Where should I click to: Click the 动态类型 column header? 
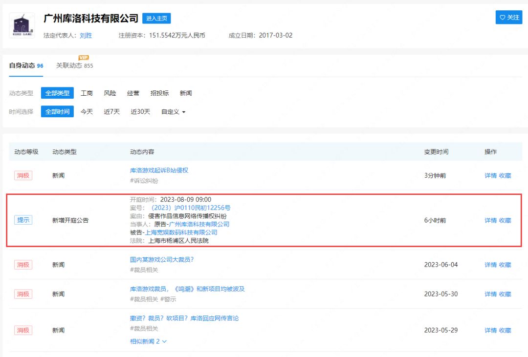tap(65, 152)
